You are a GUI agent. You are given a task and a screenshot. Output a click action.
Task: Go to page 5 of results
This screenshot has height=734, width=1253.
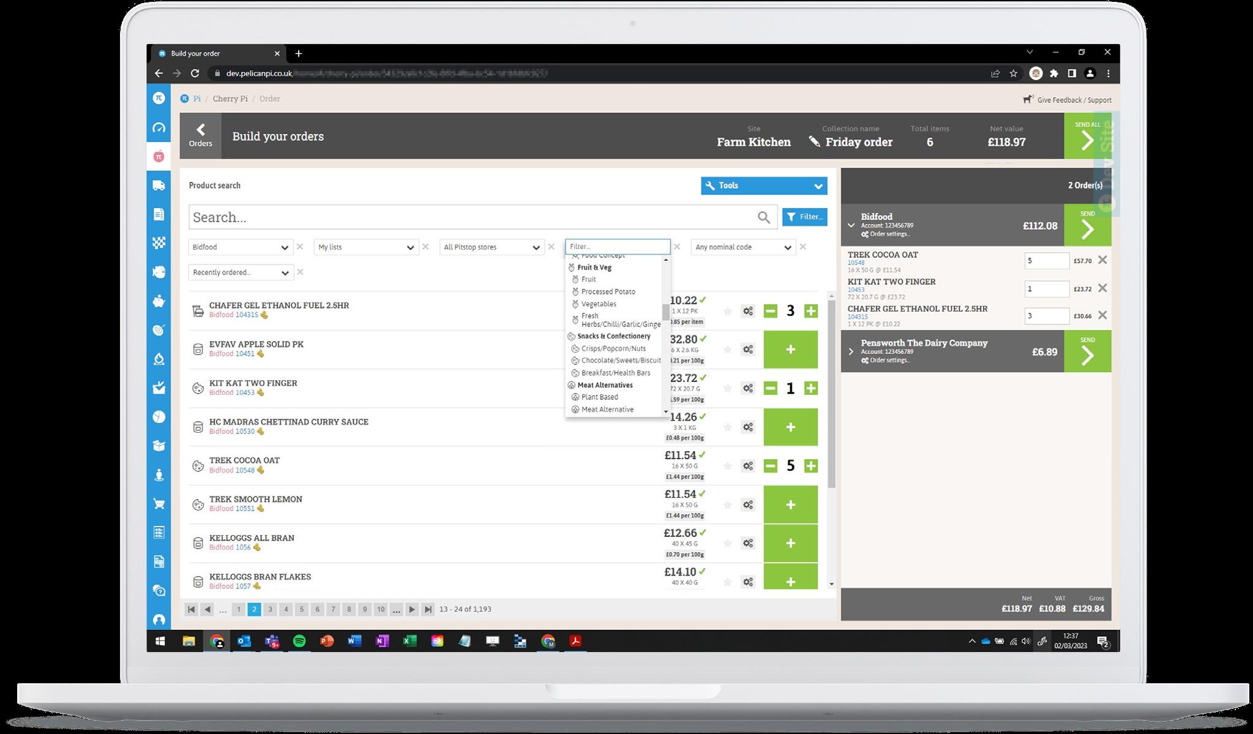pyautogui.click(x=301, y=609)
